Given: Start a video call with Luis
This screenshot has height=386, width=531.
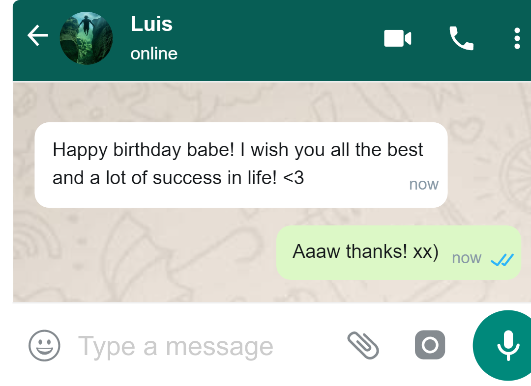Looking at the screenshot, I should 397,38.
